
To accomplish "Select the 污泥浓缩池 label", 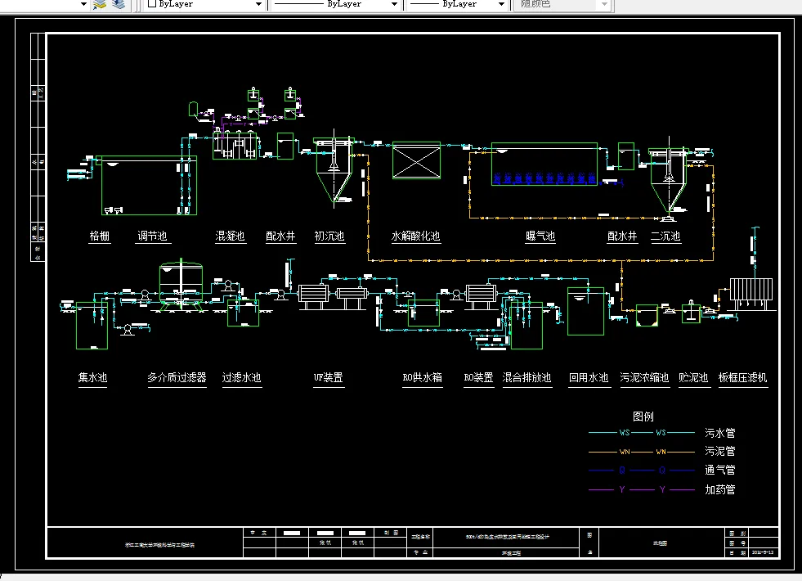I will coord(644,378).
